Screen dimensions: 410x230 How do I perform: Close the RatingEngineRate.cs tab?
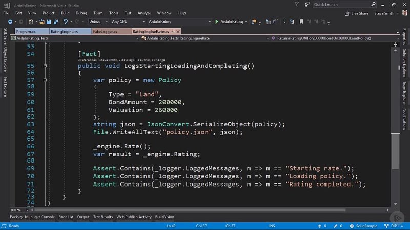178,32
